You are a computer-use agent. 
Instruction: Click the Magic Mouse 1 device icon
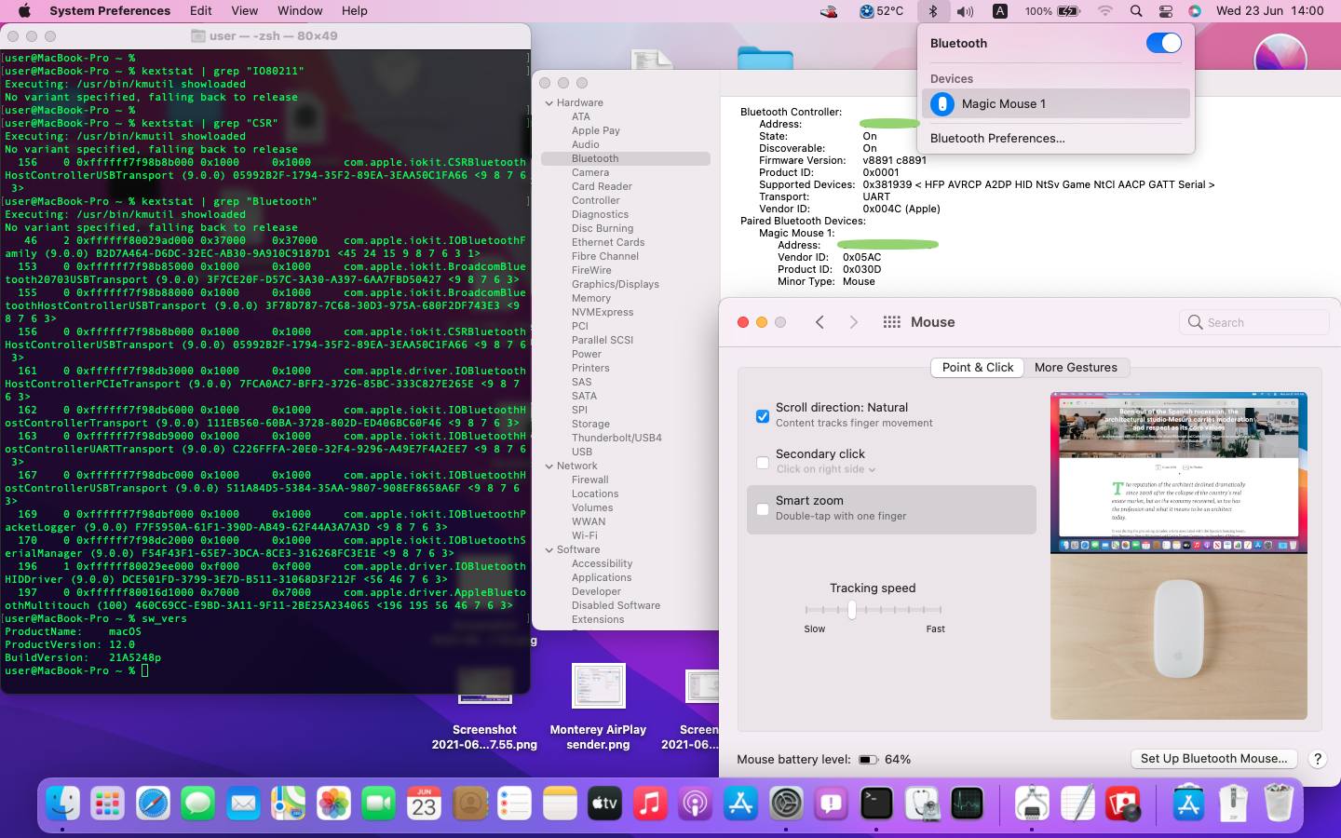pyautogui.click(x=942, y=104)
